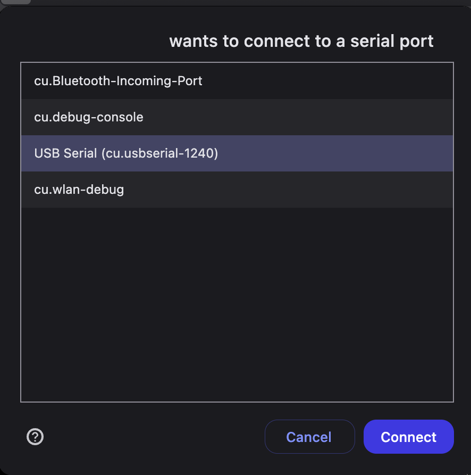This screenshot has height=475, width=471.
Task: Open help with the question mark icon
Action: pyautogui.click(x=35, y=437)
